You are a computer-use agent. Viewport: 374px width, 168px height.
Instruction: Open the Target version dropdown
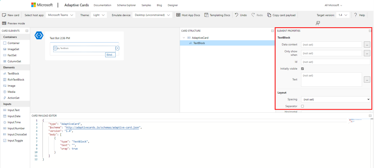pos(343,15)
